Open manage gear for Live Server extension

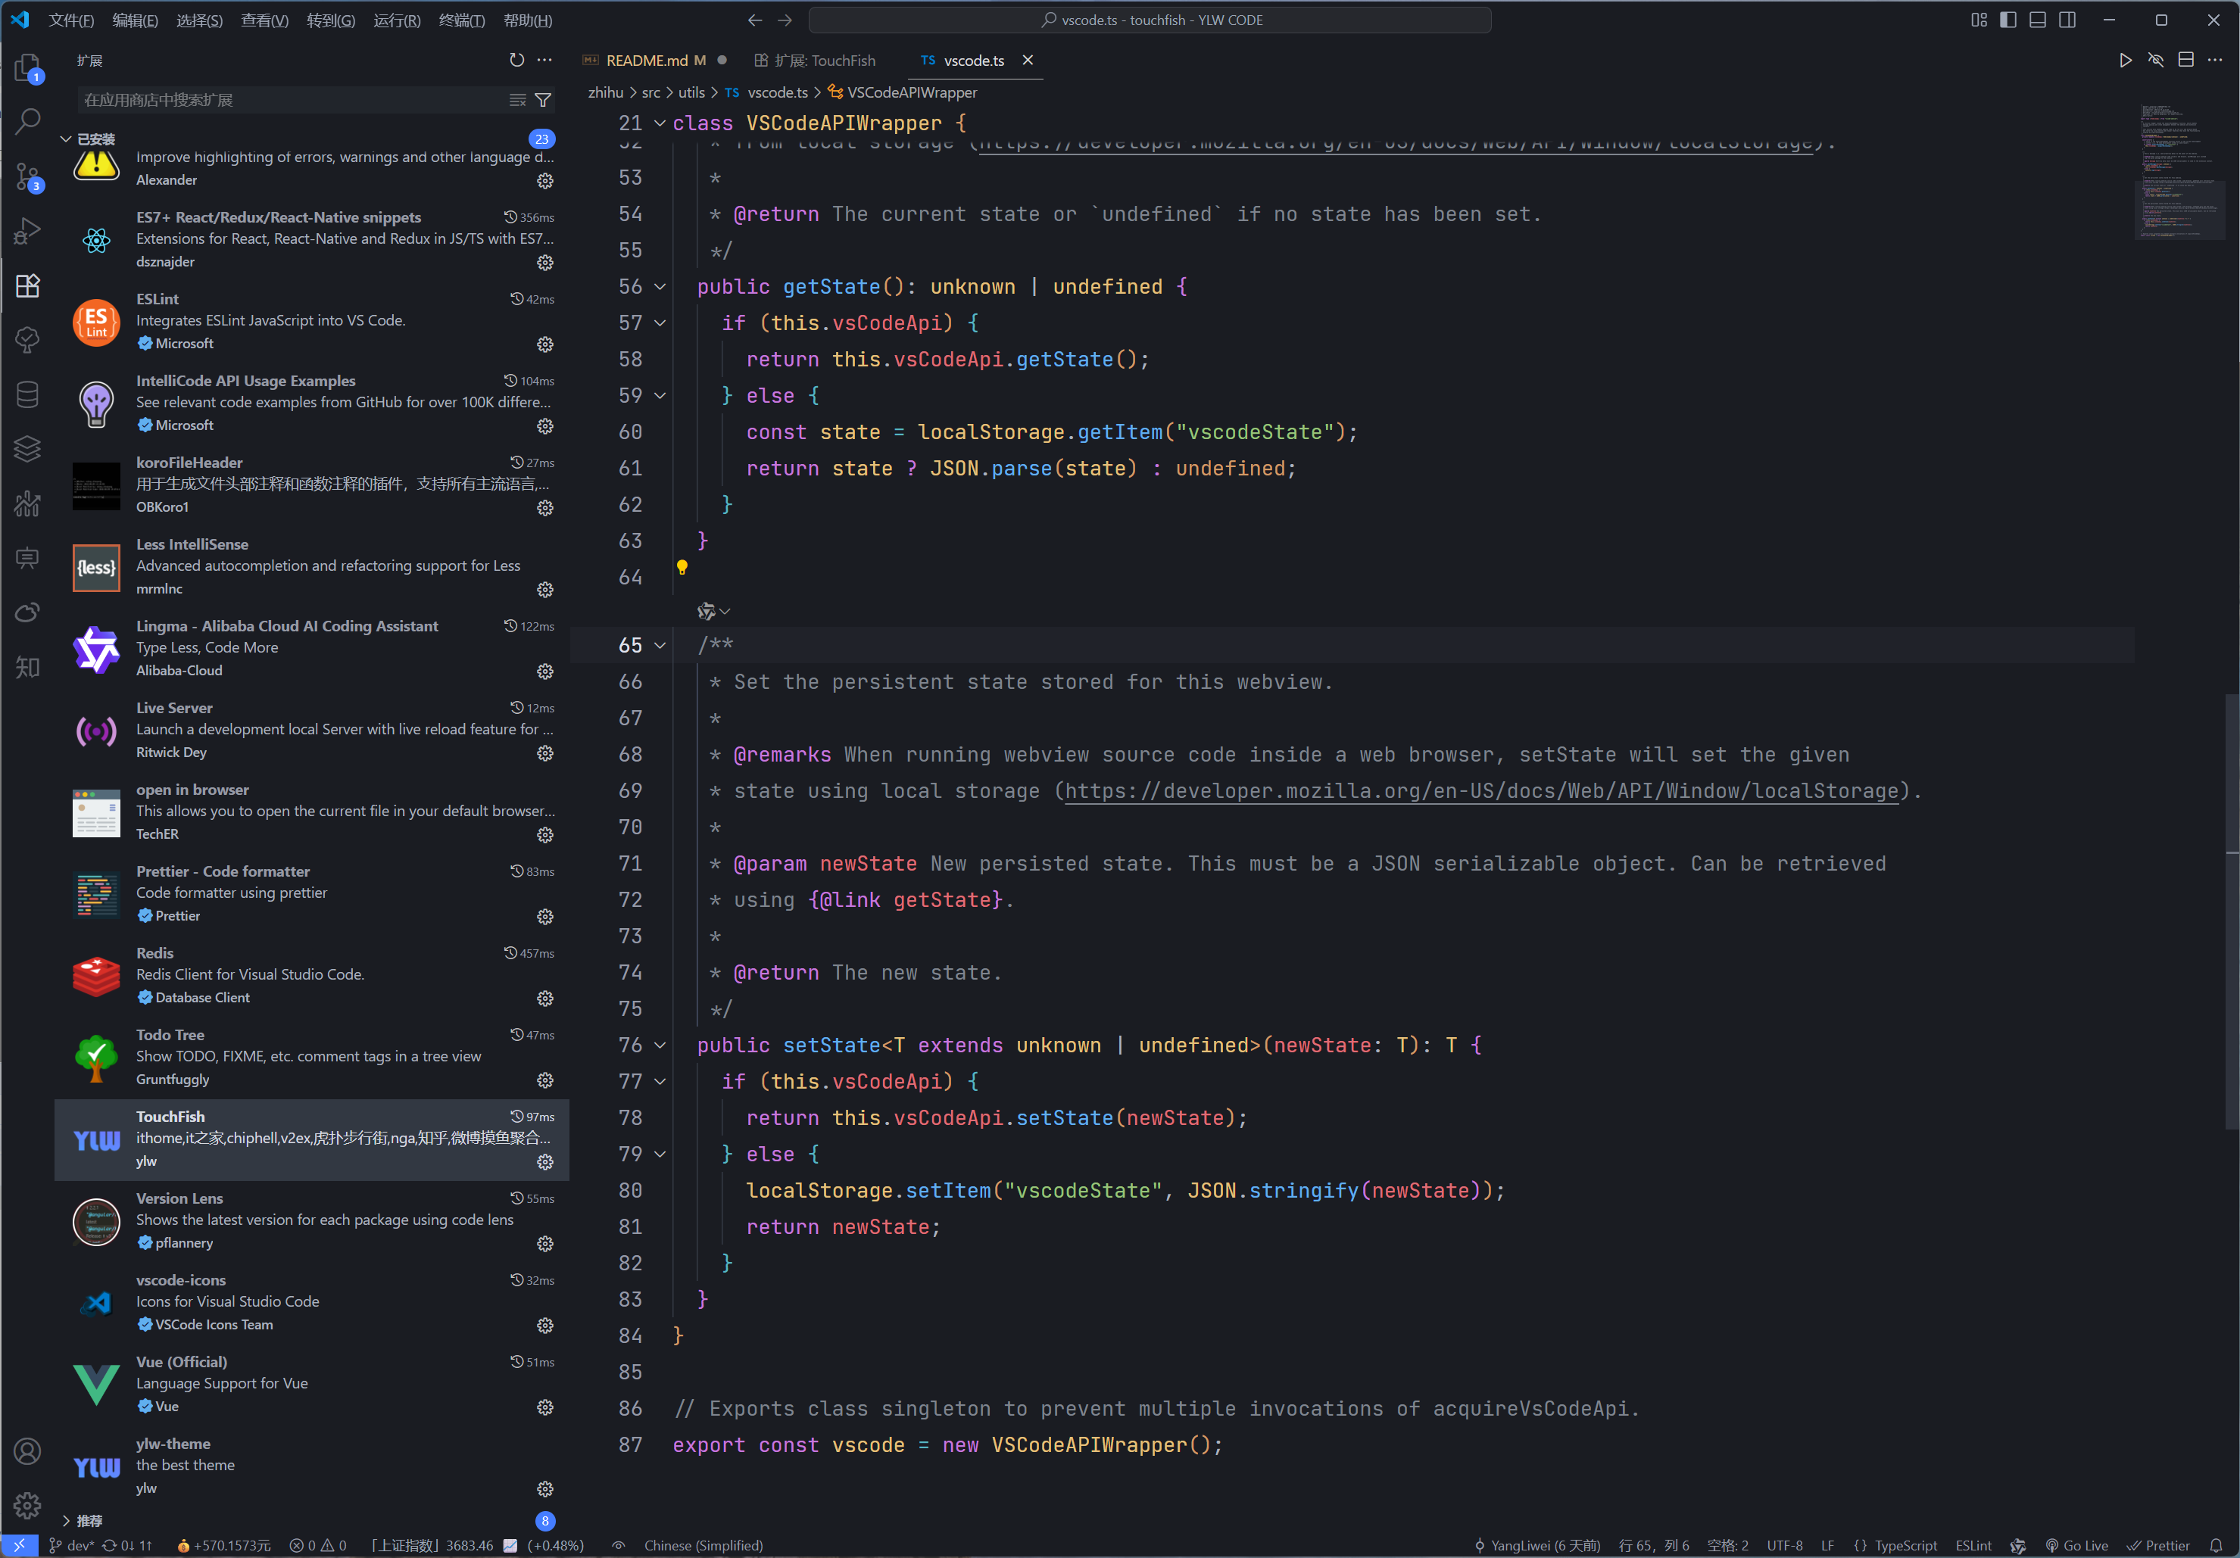click(x=545, y=753)
